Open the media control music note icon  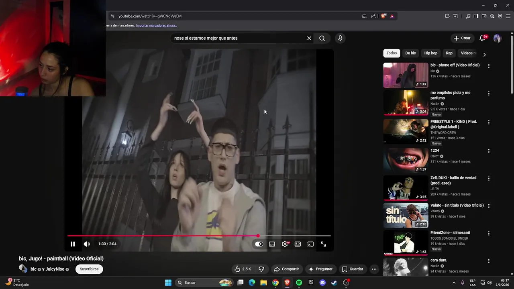pos(468,16)
